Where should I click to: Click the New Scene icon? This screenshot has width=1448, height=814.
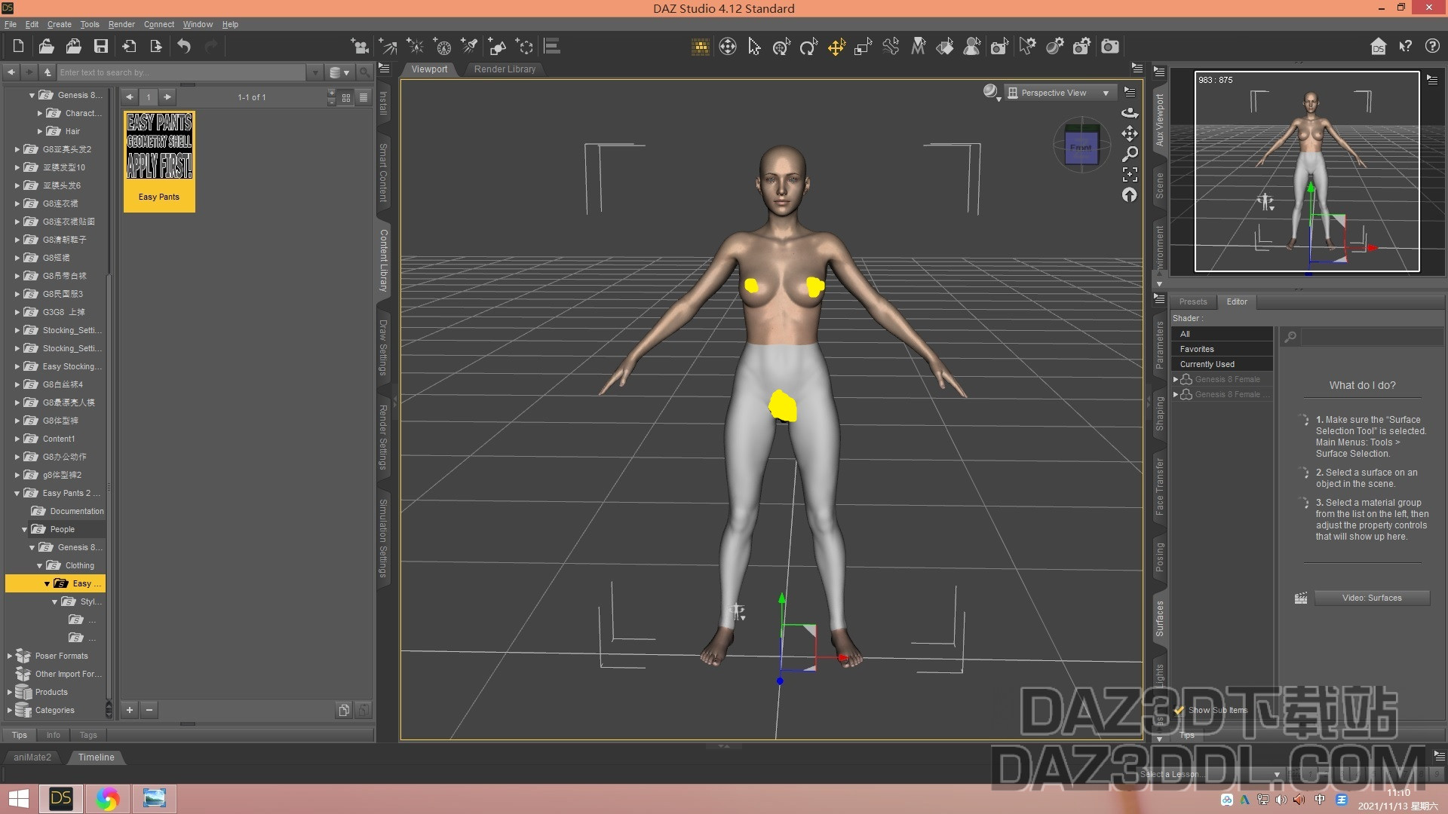point(18,47)
